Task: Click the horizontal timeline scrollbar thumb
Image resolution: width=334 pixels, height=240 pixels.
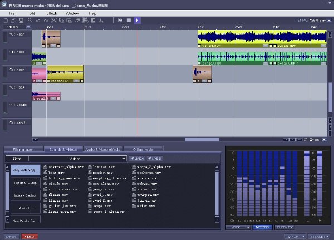Action: 202,140
